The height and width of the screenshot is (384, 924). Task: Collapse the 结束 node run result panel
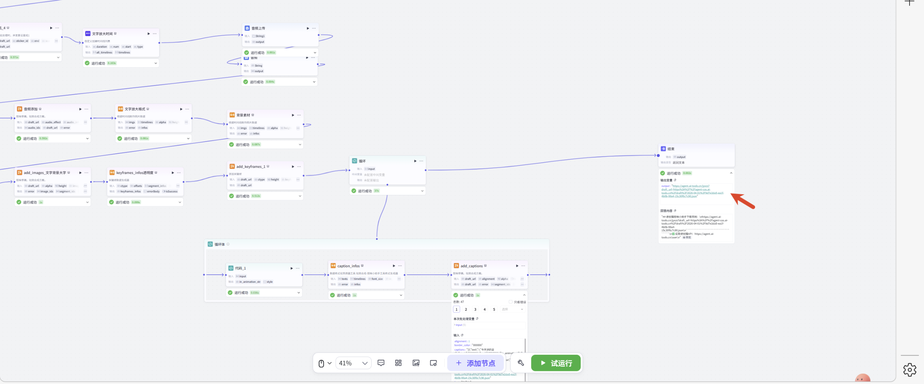click(x=731, y=173)
